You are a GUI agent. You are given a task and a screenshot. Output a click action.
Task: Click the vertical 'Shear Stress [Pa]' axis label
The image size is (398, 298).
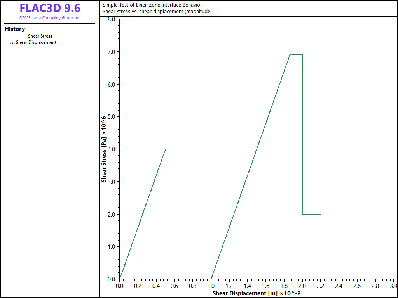(104, 150)
